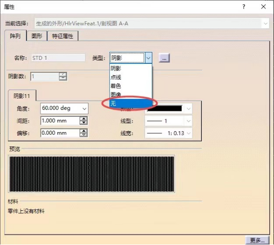Viewport: 274px width, 245px height.
Task: Increase the 间距 value with up arrow
Action: click(84, 119)
